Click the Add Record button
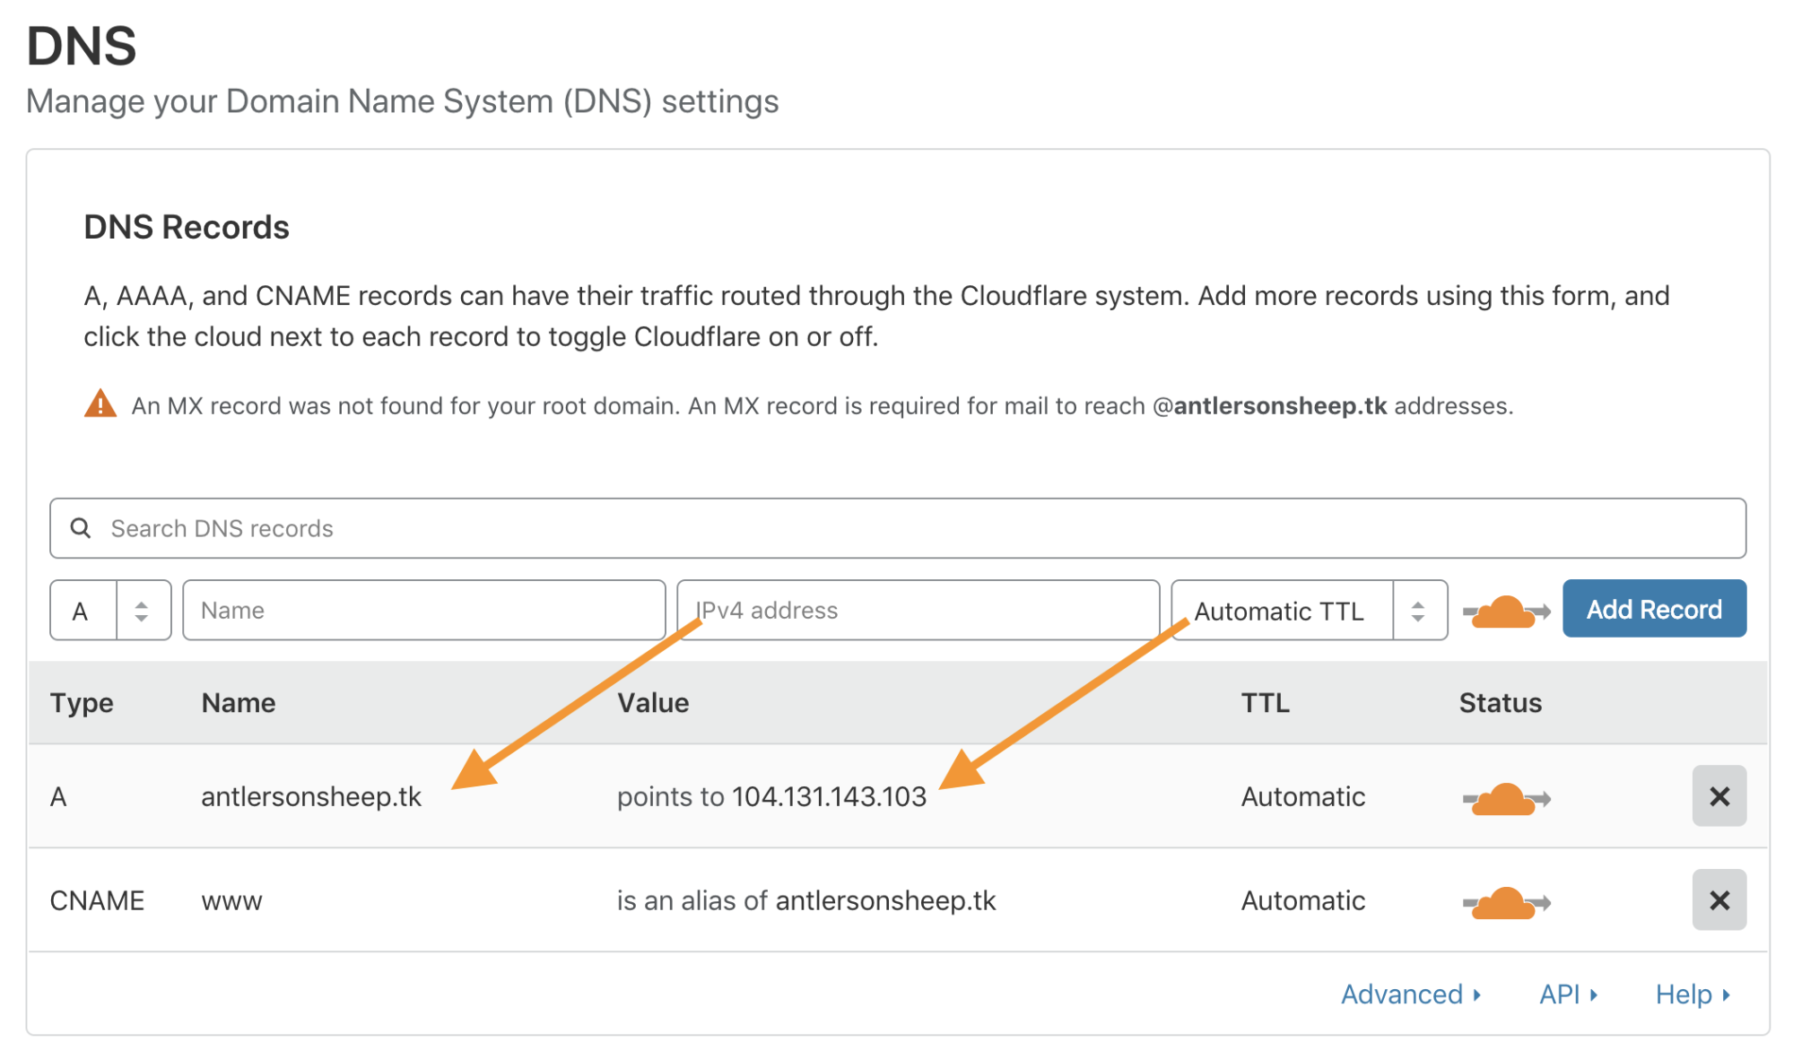The image size is (1793, 1042). [x=1654, y=610]
